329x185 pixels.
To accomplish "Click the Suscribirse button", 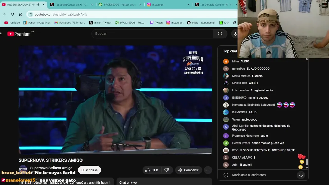I will [x=89, y=170].
